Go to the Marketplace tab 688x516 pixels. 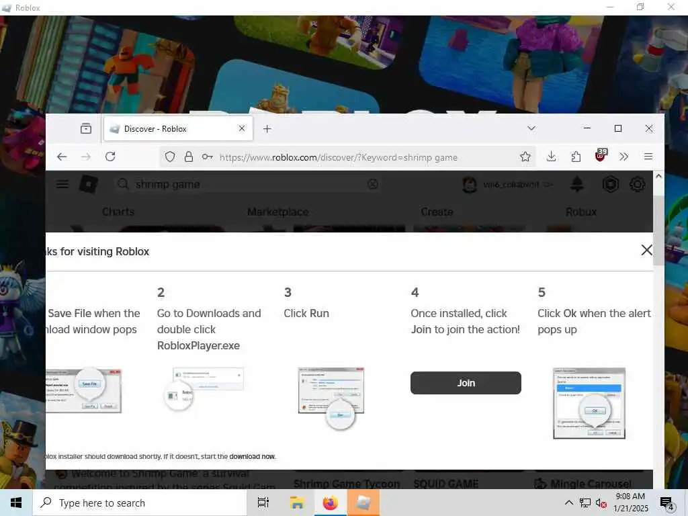(x=277, y=212)
